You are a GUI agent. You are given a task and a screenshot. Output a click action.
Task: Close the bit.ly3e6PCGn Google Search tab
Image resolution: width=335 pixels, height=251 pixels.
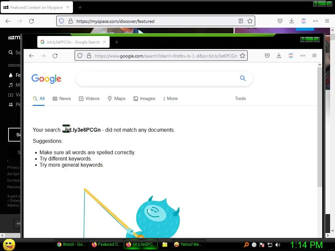coord(104,42)
